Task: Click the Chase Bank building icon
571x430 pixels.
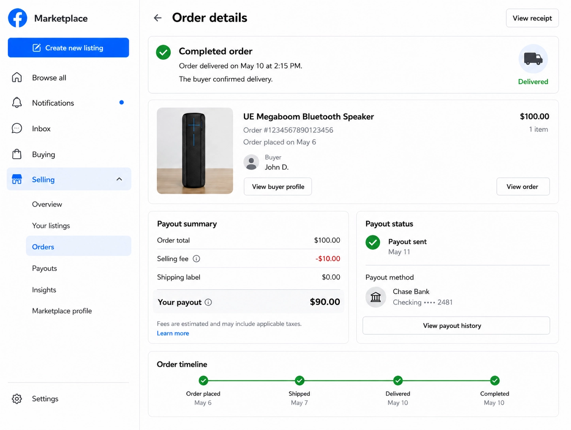Action: point(375,297)
